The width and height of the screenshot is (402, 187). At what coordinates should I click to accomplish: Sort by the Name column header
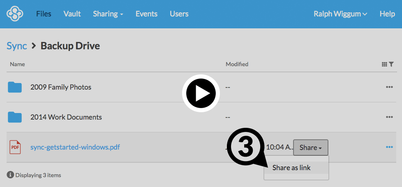pyautogui.click(x=17, y=64)
